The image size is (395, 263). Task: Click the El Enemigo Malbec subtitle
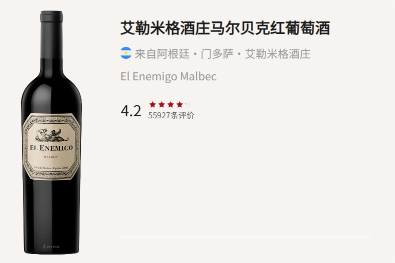168,76
